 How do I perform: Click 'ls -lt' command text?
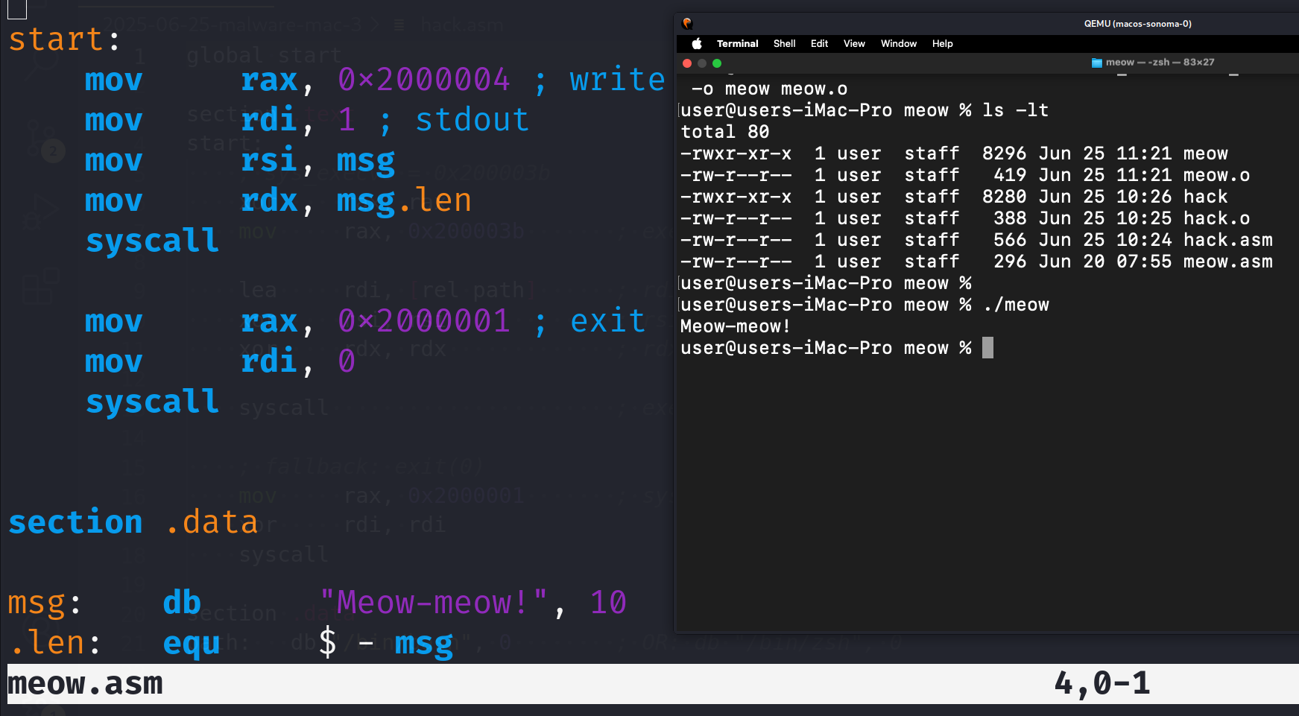tap(1015, 110)
